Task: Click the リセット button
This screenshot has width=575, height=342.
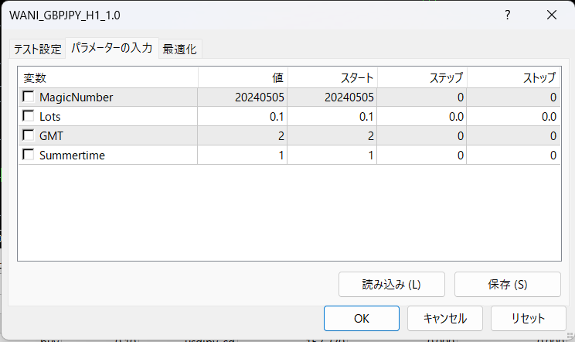Action: [528, 318]
